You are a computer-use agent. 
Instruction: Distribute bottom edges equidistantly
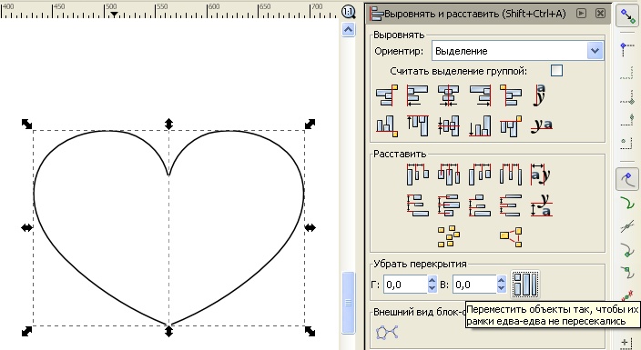click(x=480, y=205)
